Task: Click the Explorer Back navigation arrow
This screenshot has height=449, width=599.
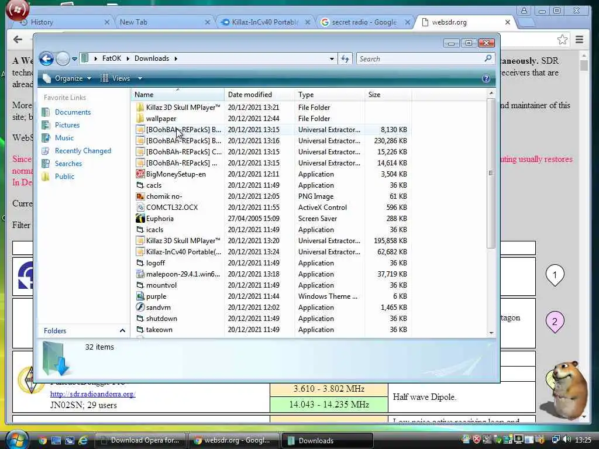Action: (x=47, y=59)
